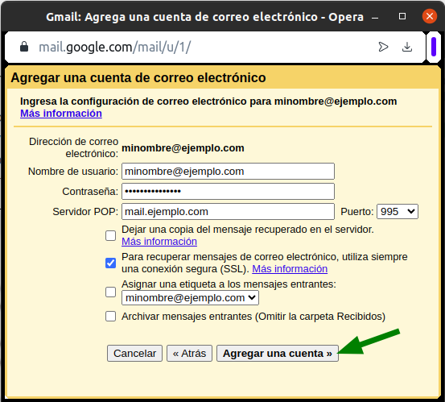
Task: Minimize the Opera window
Action: (375, 17)
